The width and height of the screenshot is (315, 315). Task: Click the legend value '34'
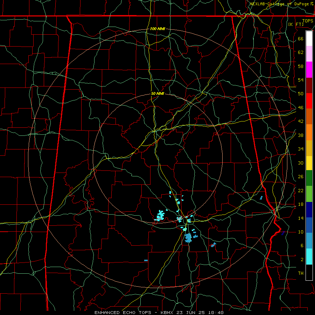point(301,149)
